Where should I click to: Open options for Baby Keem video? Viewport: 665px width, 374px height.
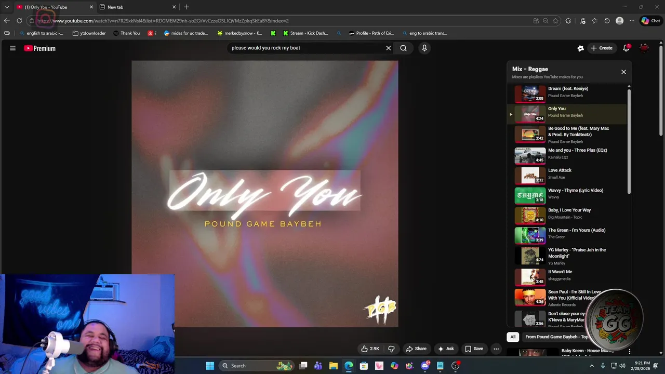point(629,352)
